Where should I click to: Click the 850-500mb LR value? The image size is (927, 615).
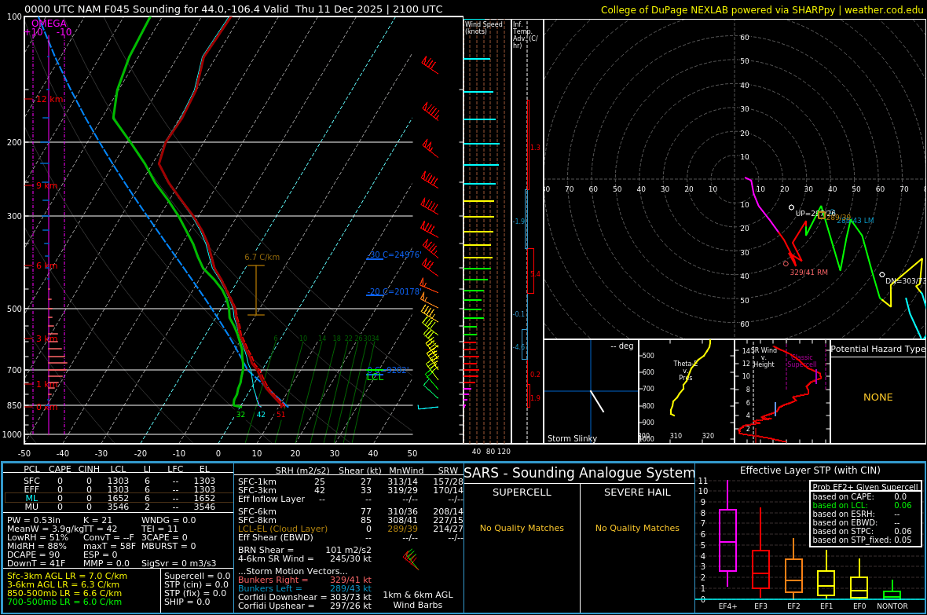[64, 593]
